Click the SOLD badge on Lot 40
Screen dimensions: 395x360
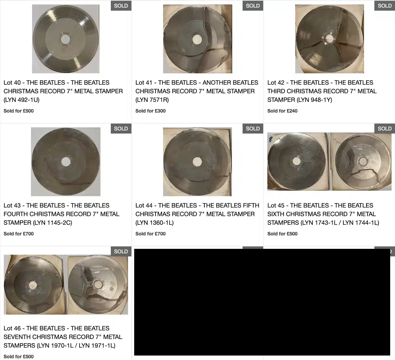click(x=121, y=6)
